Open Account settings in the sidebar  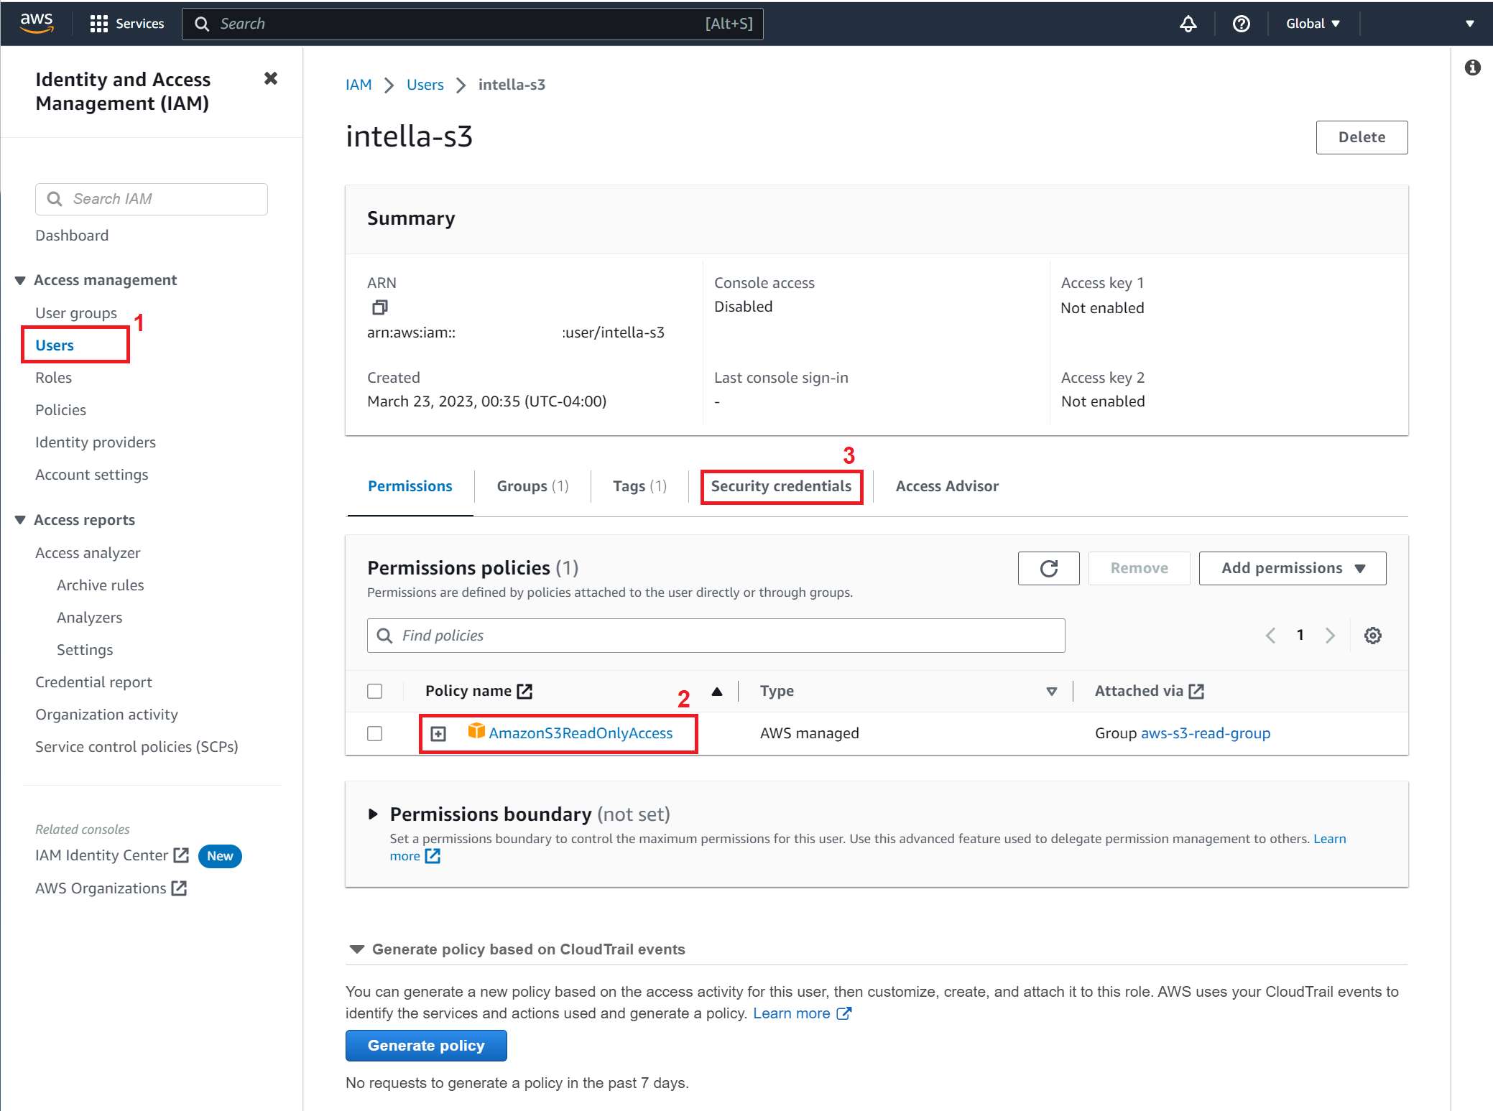point(92,475)
